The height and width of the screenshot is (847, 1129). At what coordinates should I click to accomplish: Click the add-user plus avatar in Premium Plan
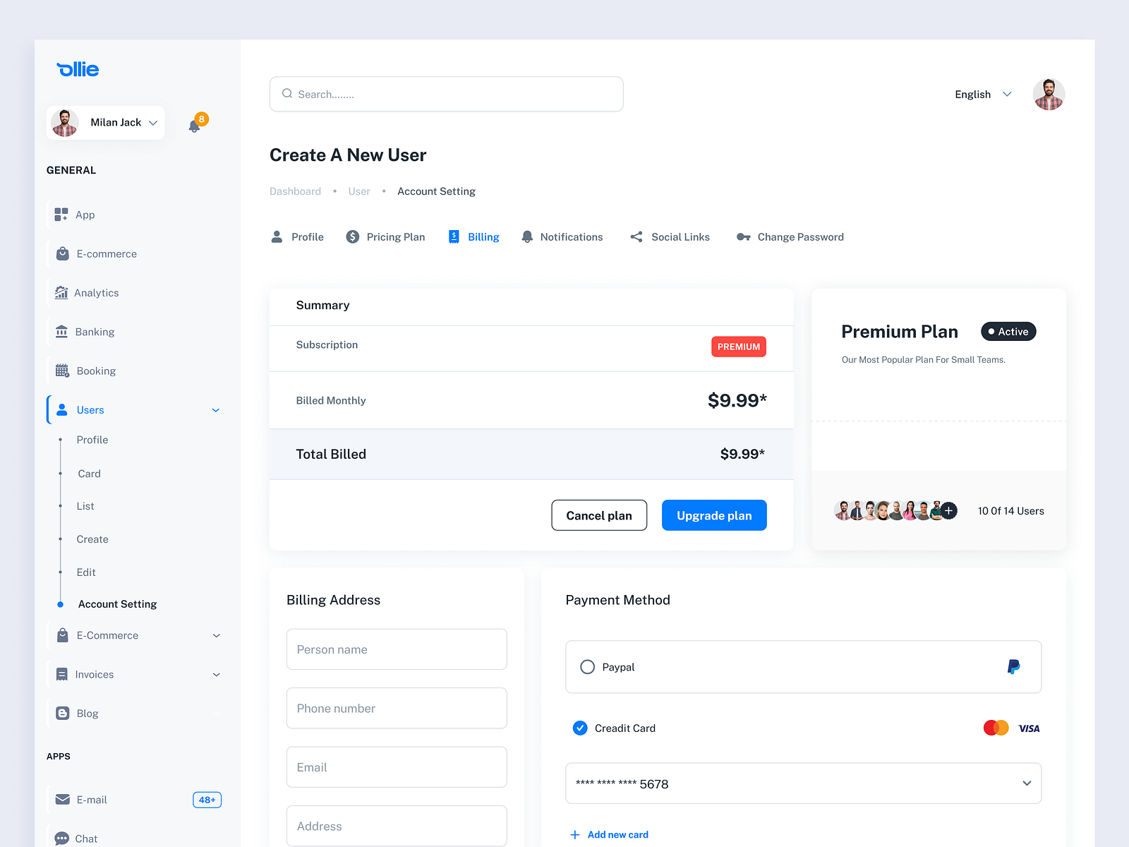[948, 510]
